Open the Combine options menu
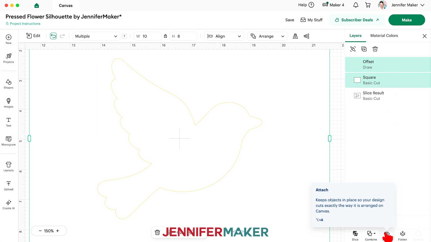 pyautogui.click(x=371, y=236)
